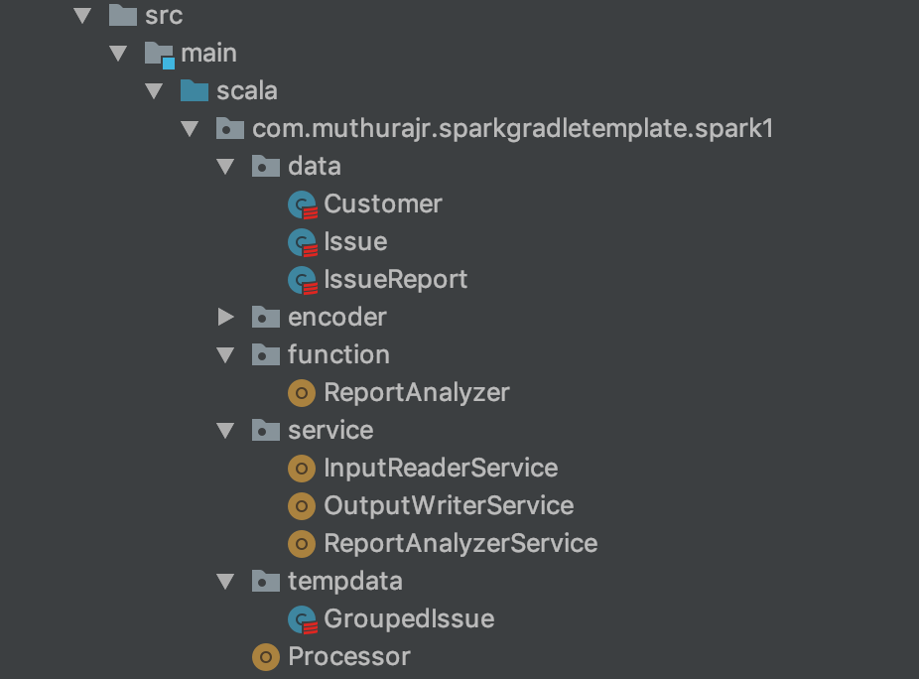
Task: Click the folder icon next to scala
Action: (x=194, y=90)
